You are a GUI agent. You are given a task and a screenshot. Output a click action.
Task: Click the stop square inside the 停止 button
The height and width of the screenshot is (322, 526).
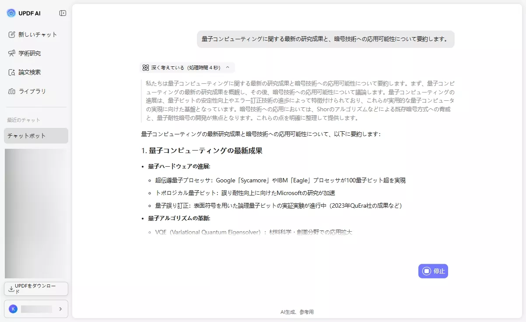pos(426,271)
